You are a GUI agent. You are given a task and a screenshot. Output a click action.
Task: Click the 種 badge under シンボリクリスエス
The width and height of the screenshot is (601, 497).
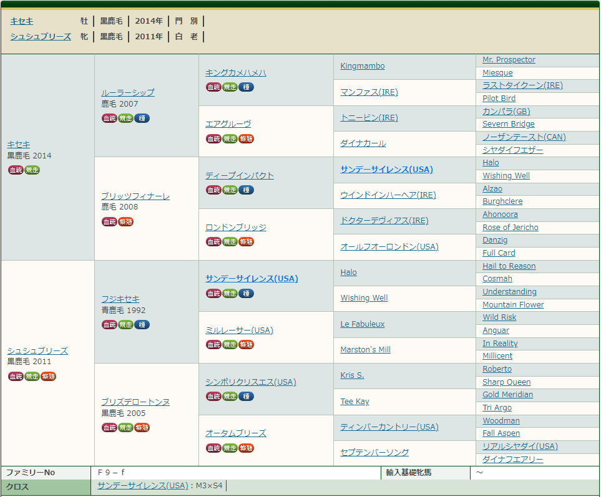246,397
